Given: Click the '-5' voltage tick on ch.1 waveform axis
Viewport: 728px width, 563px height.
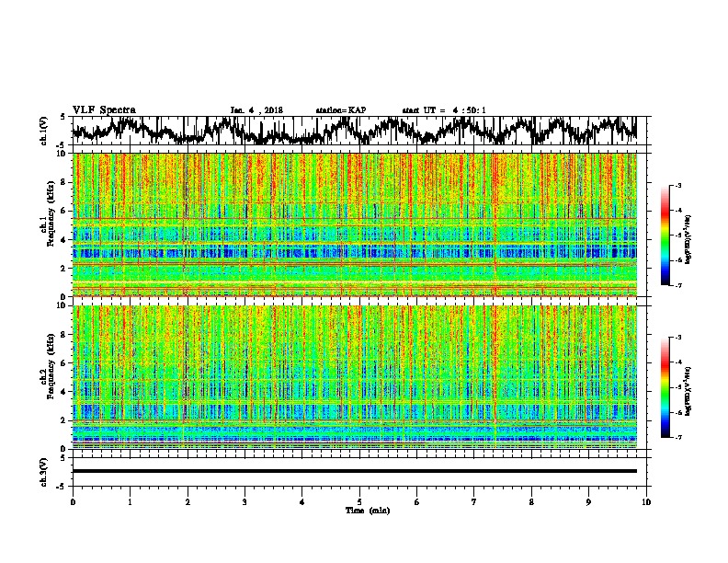Looking at the screenshot, I should point(62,145).
